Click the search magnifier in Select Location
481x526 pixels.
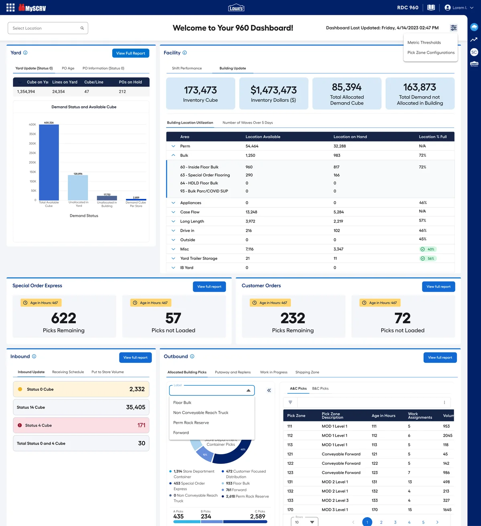coord(82,28)
